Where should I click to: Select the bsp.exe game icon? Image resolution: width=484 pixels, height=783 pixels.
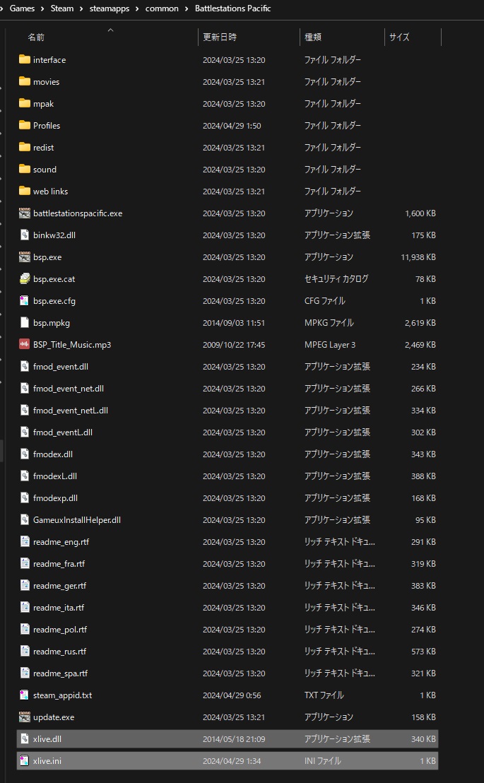tap(25, 257)
